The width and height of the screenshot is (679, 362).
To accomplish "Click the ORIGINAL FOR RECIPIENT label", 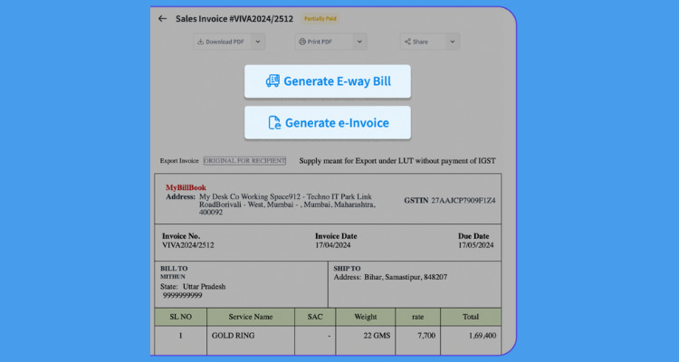I will tap(244, 161).
